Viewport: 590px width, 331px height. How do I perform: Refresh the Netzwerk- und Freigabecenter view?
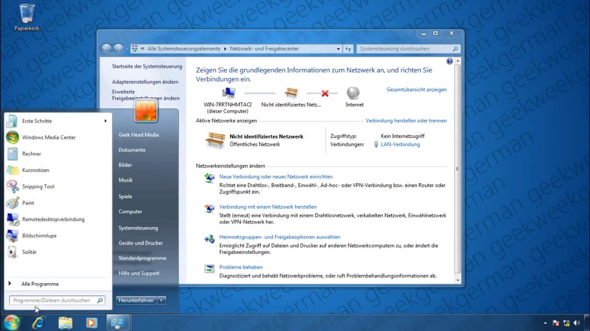coord(348,49)
